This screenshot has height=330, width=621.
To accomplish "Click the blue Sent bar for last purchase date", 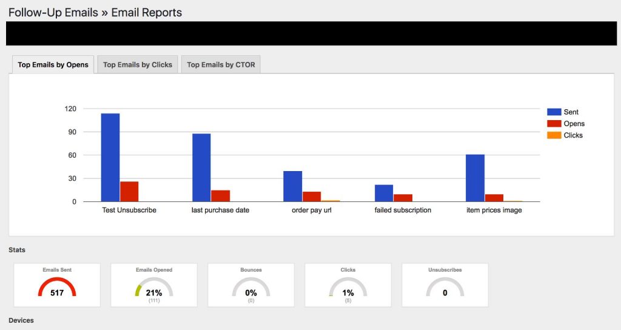I will click(201, 167).
